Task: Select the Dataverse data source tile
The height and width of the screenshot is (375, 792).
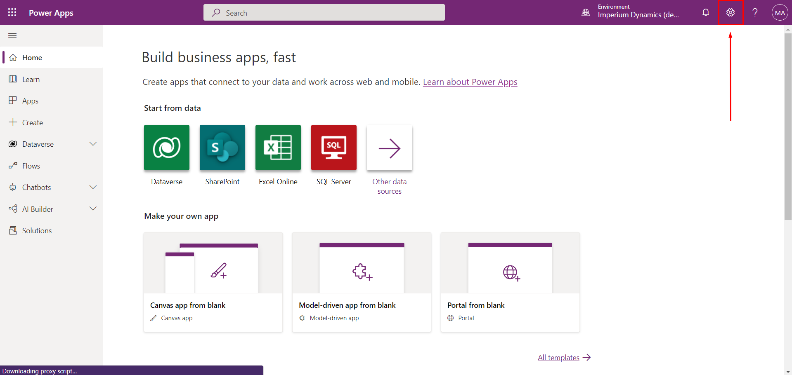Action: pos(166,148)
